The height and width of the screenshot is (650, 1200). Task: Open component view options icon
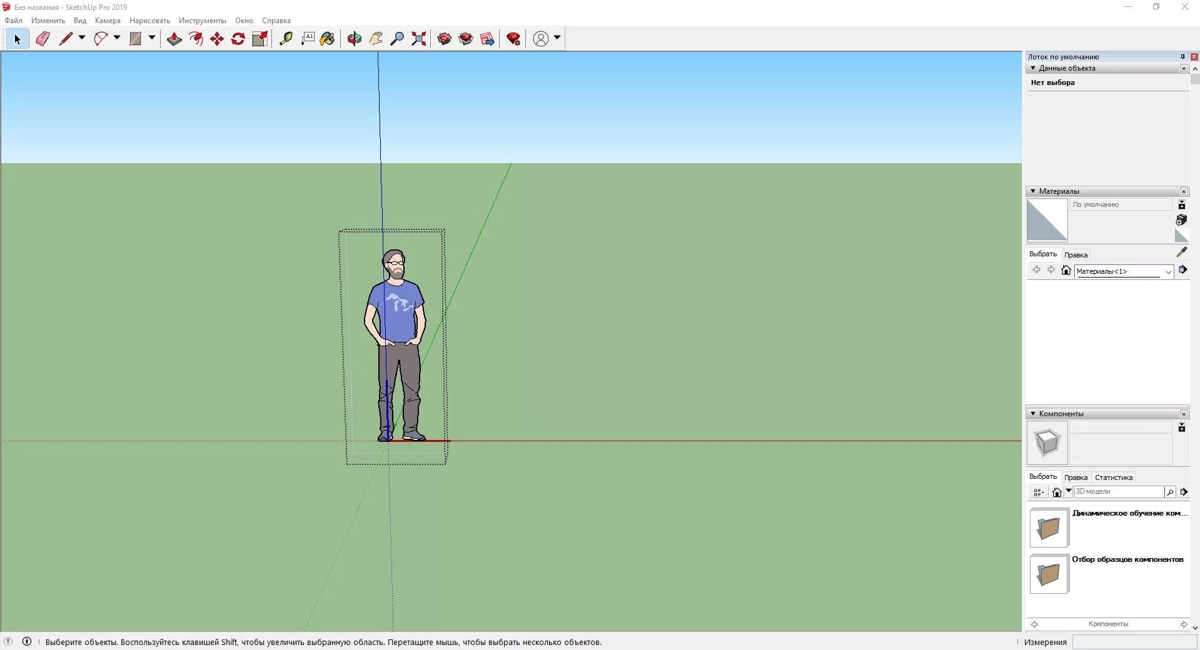pyautogui.click(x=1039, y=492)
